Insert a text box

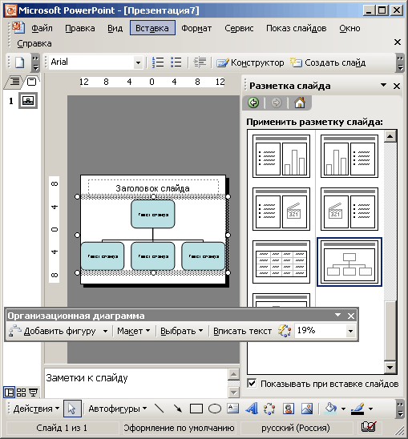pos(233,409)
